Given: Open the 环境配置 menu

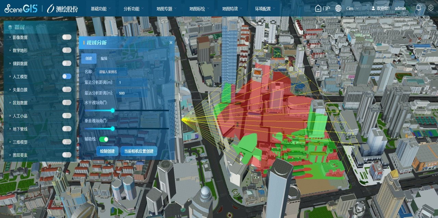Looking at the screenshot, I should pos(265,9).
